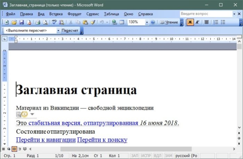The width and height of the screenshot is (243, 159).
Task: Open the Окно menu
Action: point(129,14)
